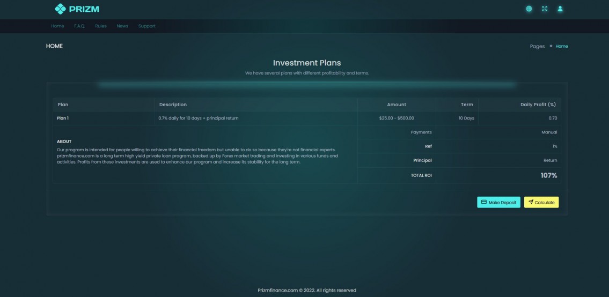Toggle fullscreen with the expand arrows icon
Screen dimensions: 609x297
(x=545, y=9)
